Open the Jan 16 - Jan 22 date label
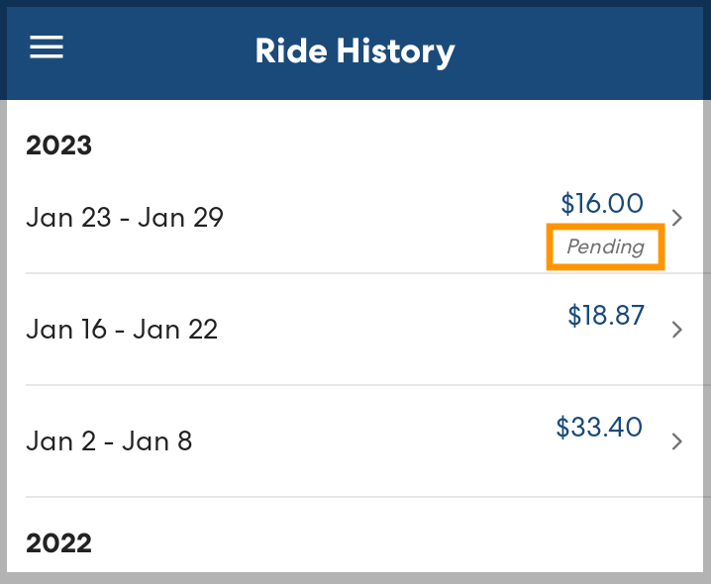The height and width of the screenshot is (584, 711). 122,329
